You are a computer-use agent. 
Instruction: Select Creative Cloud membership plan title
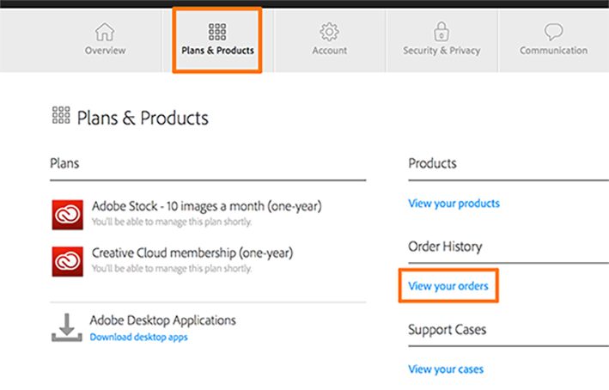point(192,253)
